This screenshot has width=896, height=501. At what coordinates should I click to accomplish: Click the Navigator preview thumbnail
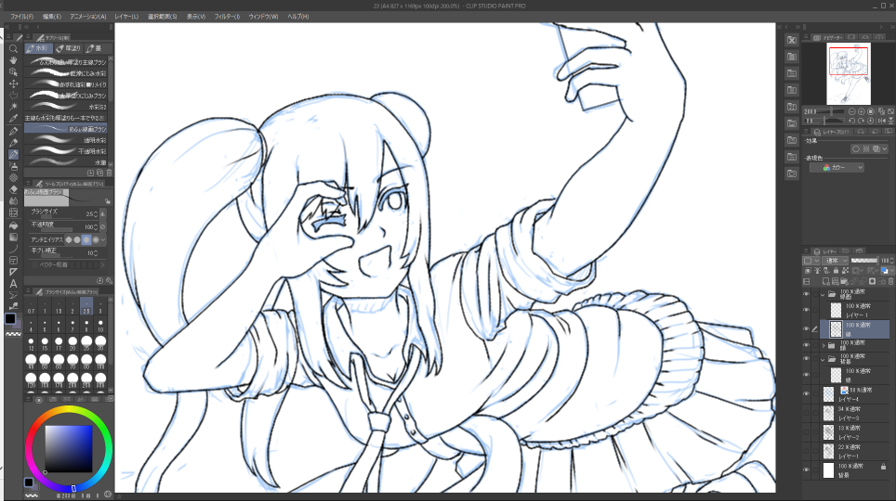[x=848, y=74]
